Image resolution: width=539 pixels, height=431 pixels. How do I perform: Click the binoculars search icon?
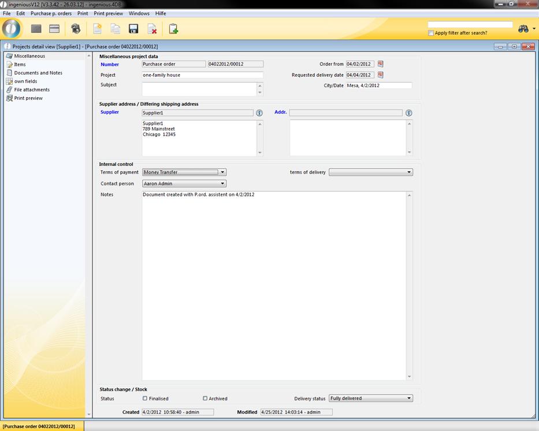pyautogui.click(x=523, y=29)
